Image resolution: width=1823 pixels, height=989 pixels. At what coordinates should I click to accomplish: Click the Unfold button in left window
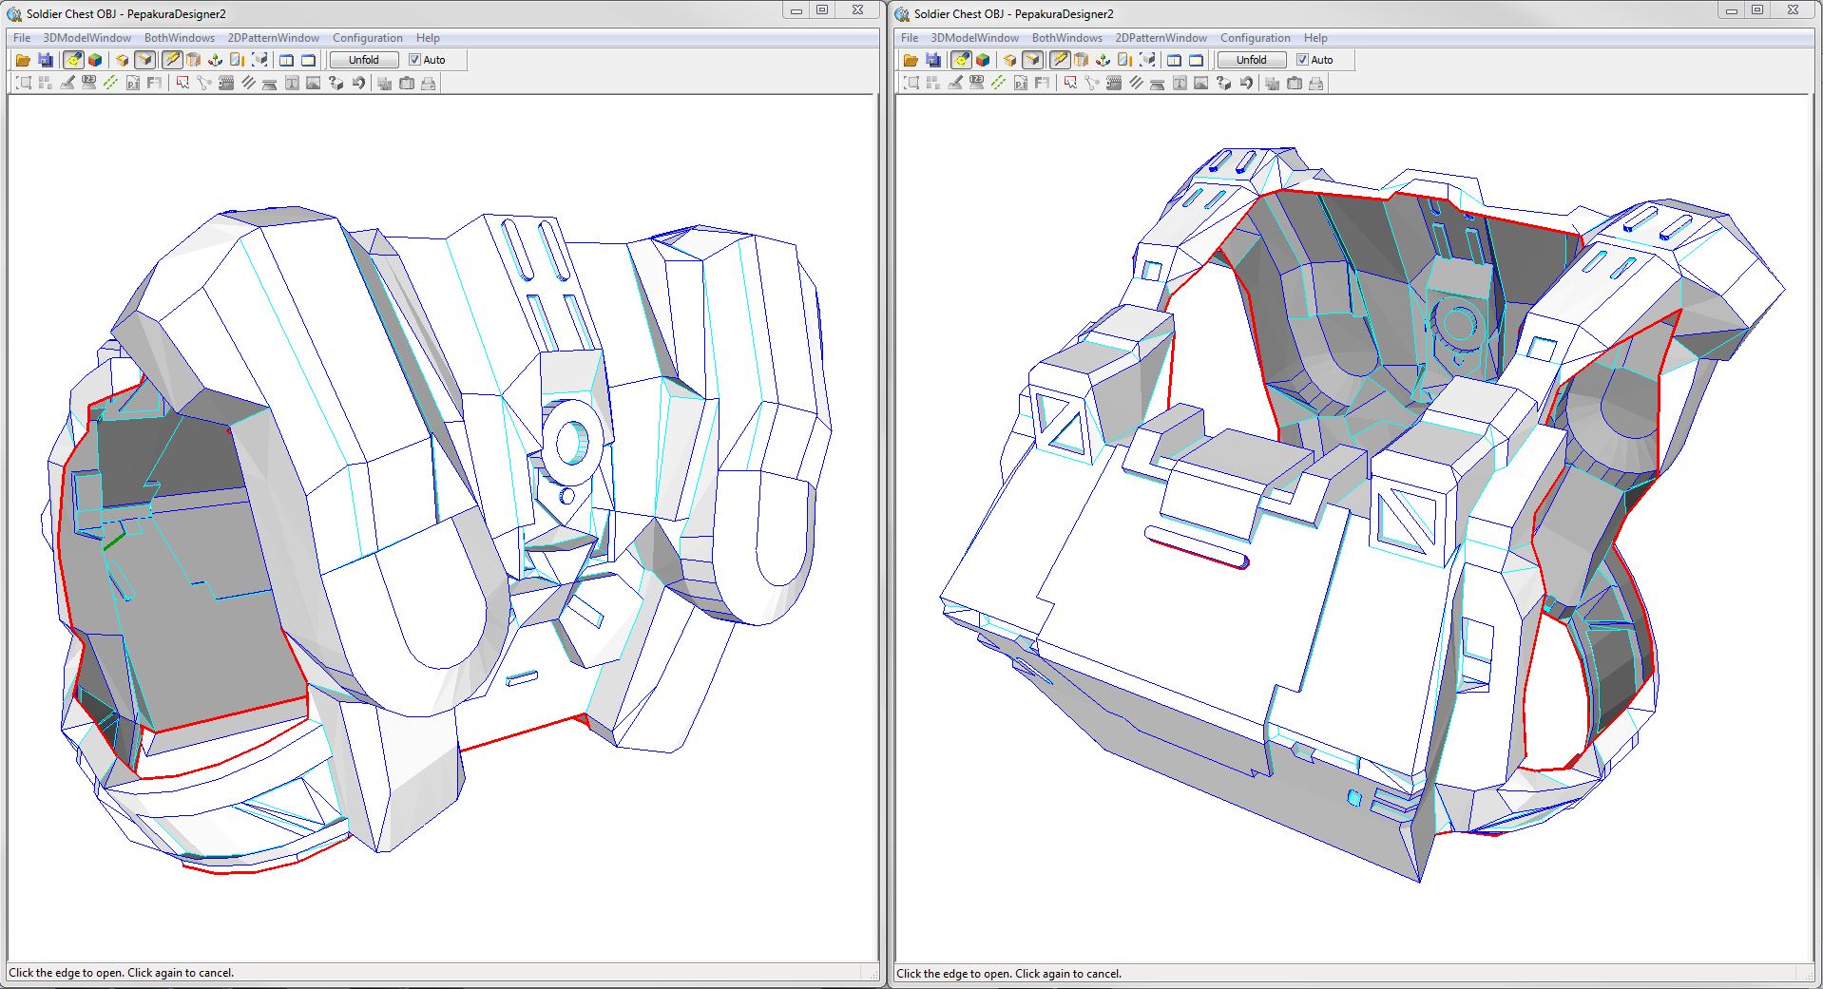(x=364, y=60)
